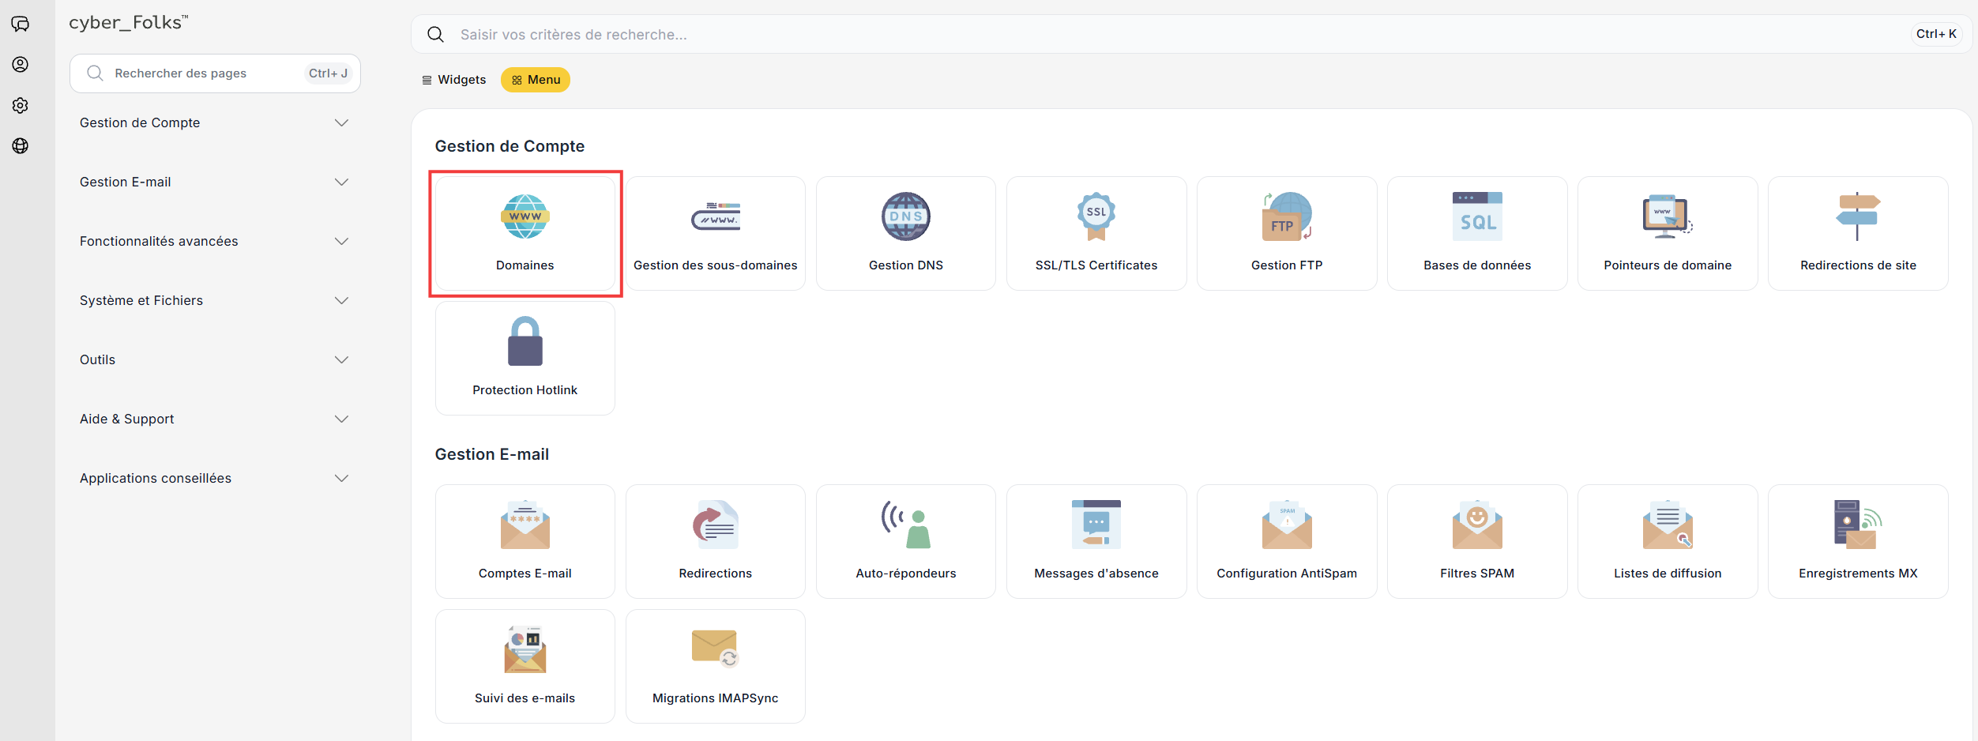Screen dimensions: 1978x741
Task: Open Configuration AntiSpam
Action: click(1287, 542)
